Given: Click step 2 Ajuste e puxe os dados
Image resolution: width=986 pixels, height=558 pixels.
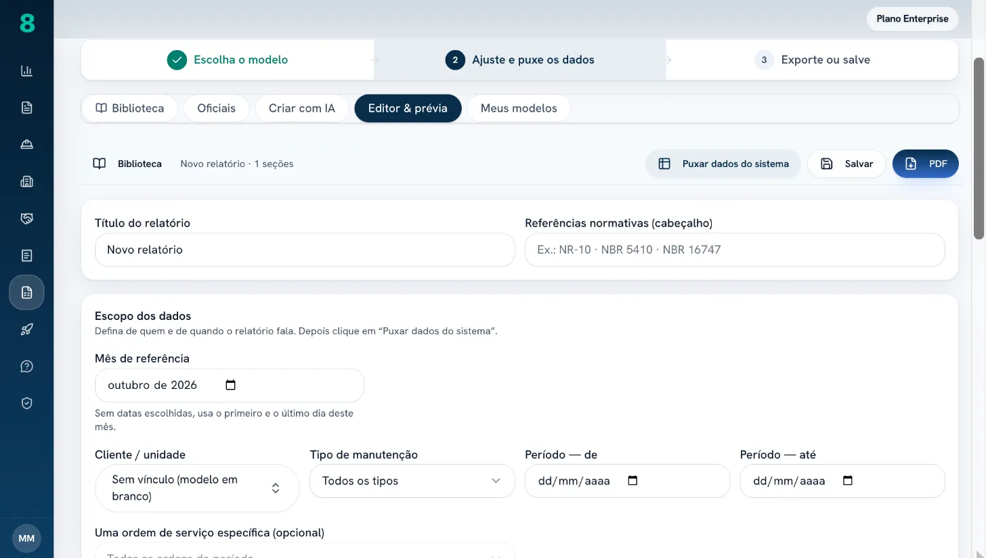Looking at the screenshot, I should click(x=520, y=60).
